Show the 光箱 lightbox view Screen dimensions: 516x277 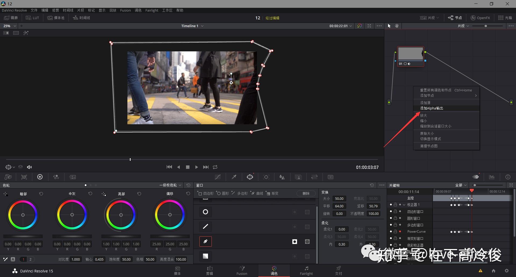pyautogui.click(x=505, y=18)
